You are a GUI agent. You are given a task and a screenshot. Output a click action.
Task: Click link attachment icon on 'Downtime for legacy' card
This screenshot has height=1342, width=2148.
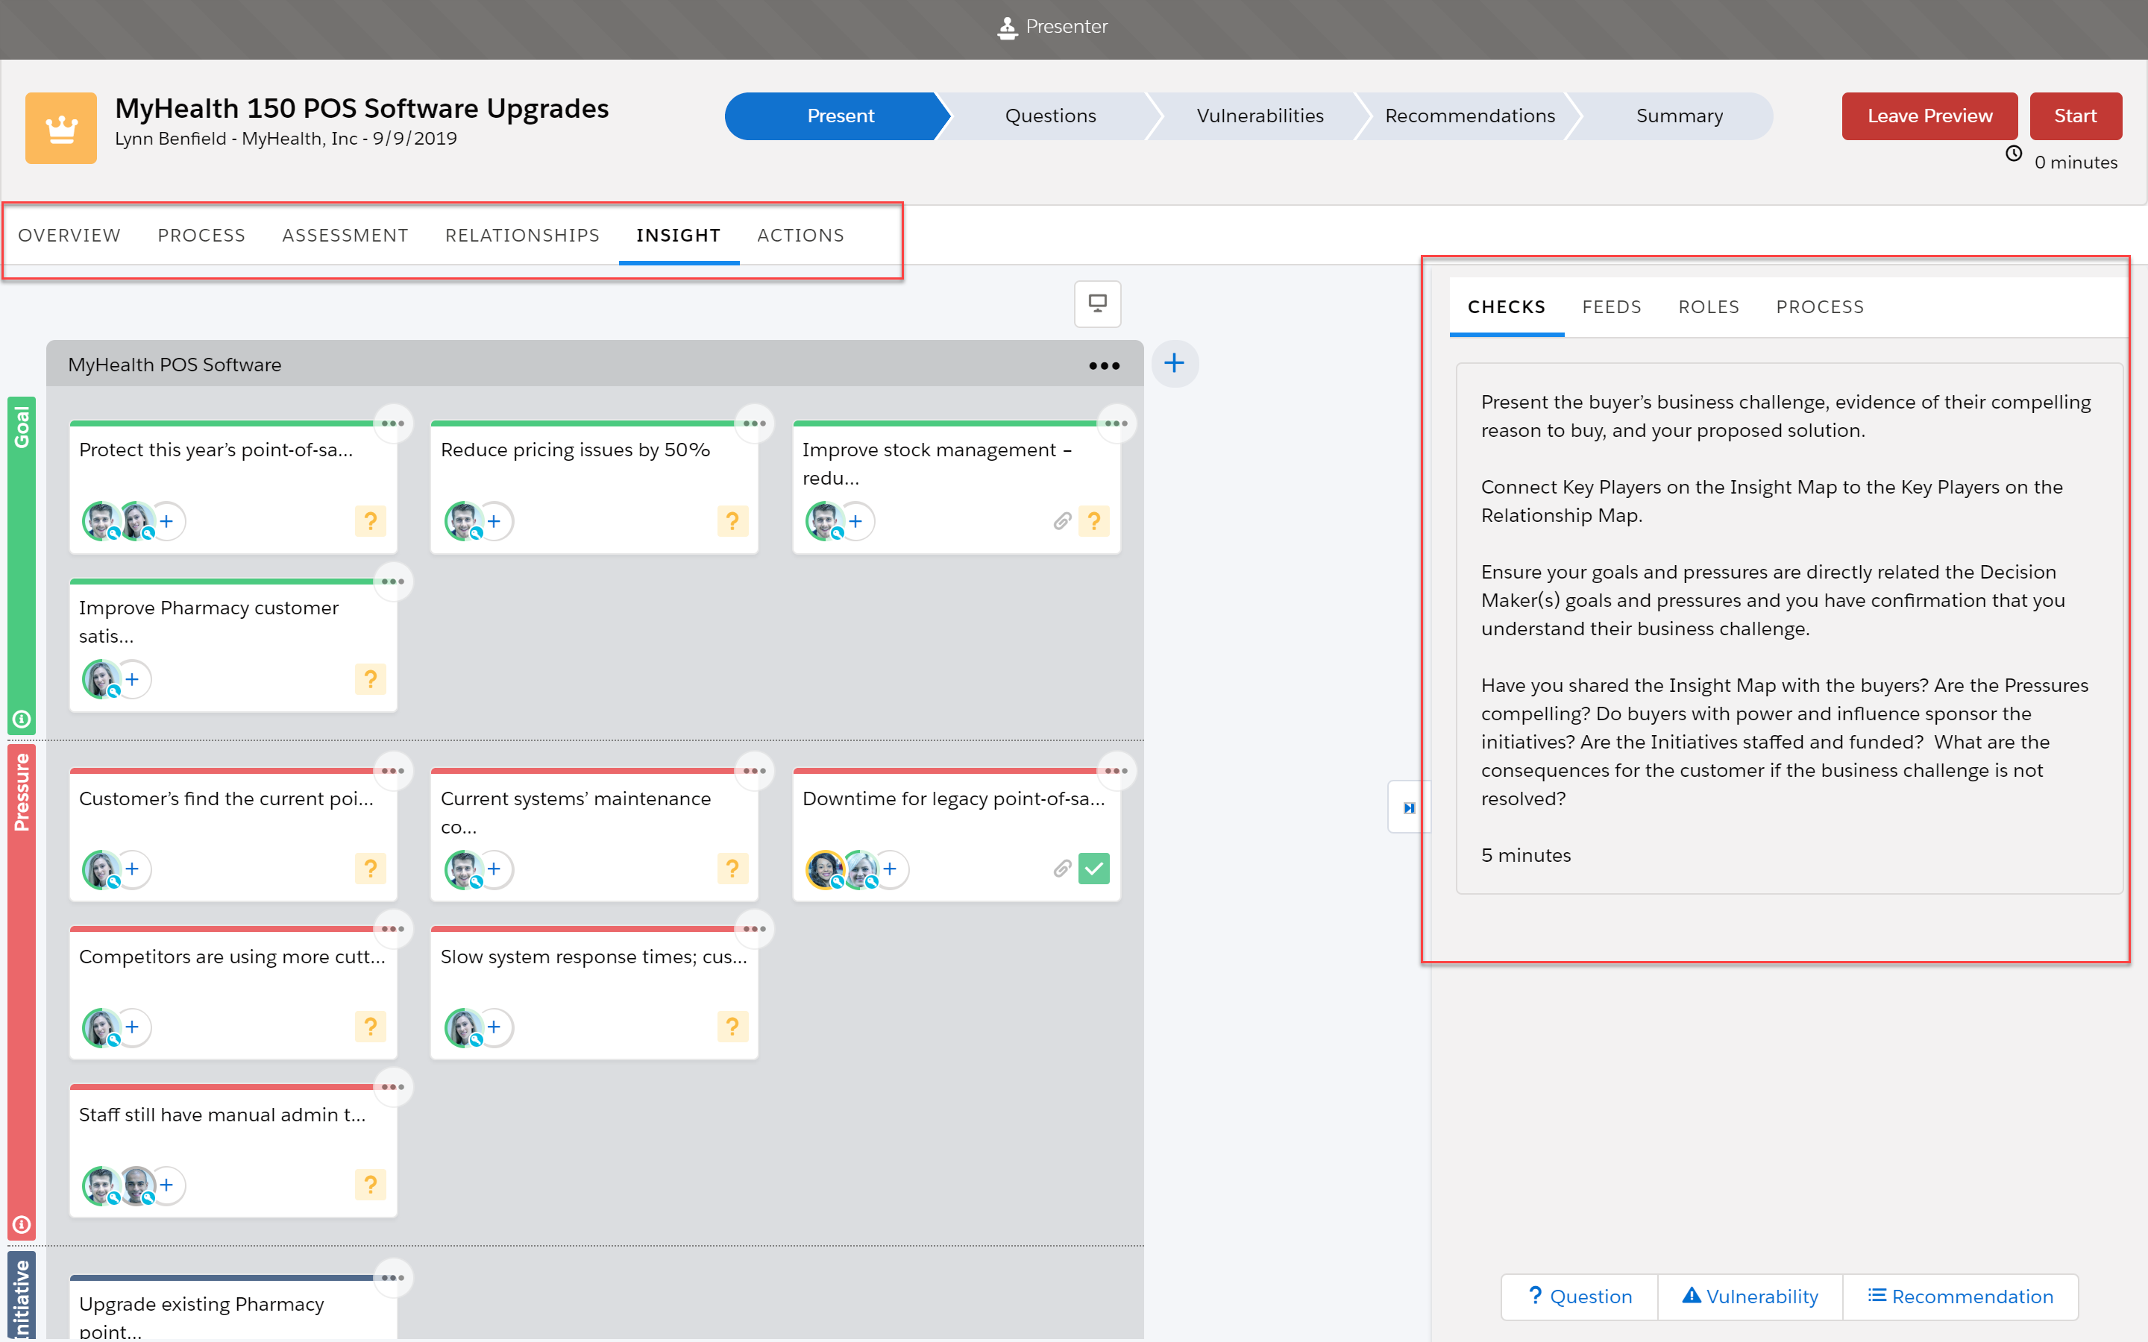tap(1061, 868)
